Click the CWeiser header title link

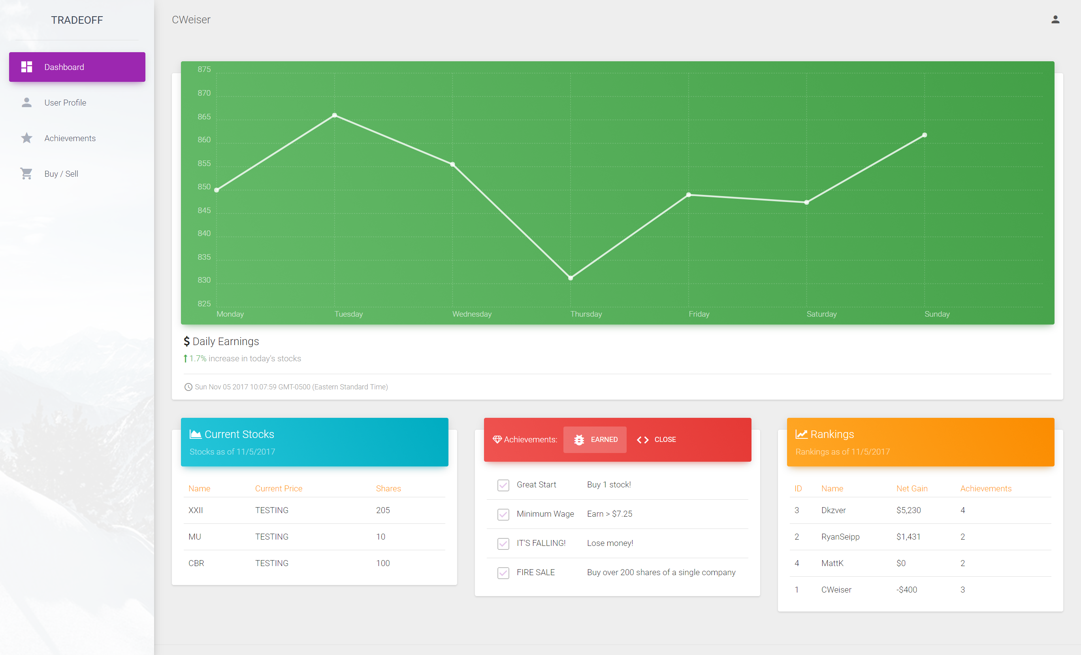coord(191,20)
